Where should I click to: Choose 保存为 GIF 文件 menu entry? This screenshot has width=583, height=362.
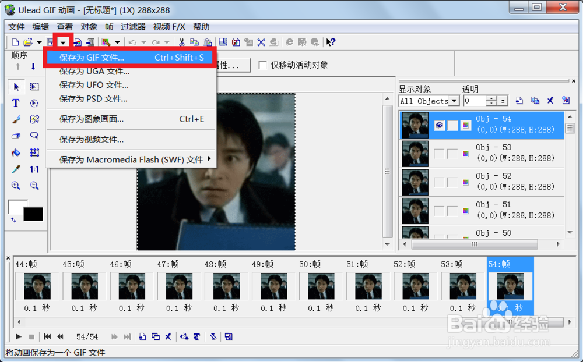(x=130, y=58)
